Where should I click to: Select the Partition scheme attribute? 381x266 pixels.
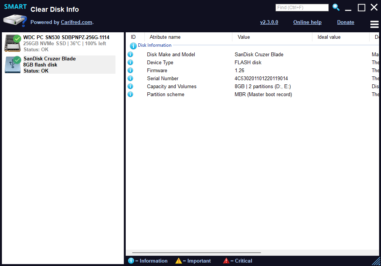(165, 95)
